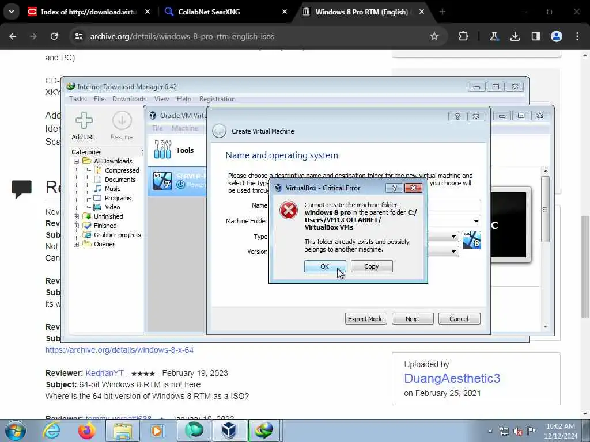The width and height of the screenshot is (590, 442).
Task: Open Windows Start button
Action: 16,430
